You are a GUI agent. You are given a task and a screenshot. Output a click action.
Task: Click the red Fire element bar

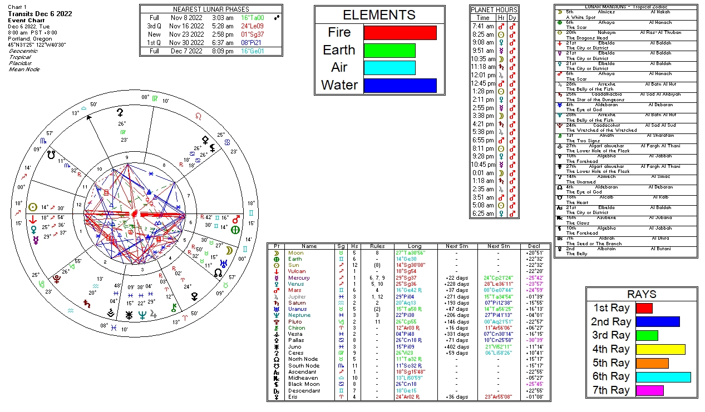coord(400,33)
